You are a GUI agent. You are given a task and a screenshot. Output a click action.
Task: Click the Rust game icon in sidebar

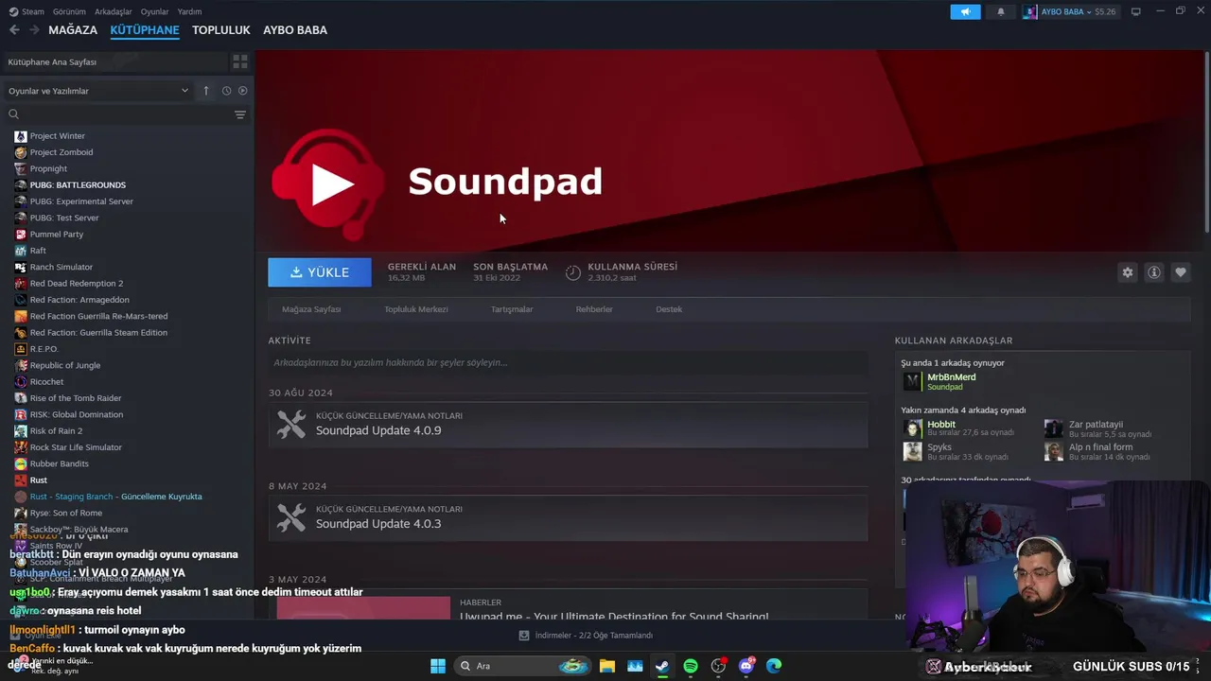[21, 480]
